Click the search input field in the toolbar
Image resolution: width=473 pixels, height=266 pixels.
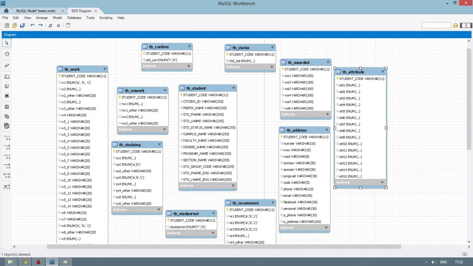pos(436,25)
